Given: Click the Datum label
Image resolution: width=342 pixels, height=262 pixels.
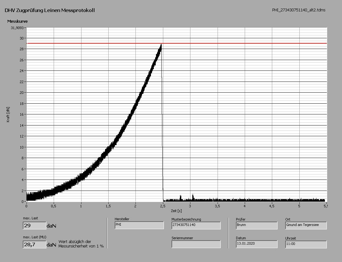Looking at the screenshot, I should click(241, 238).
